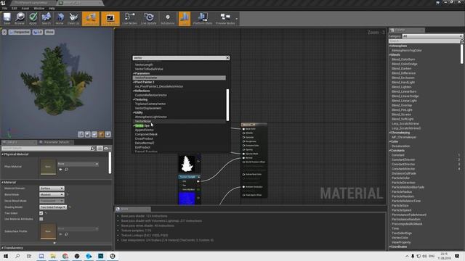
Task: Open the Help menu
Action: pos(52,8)
